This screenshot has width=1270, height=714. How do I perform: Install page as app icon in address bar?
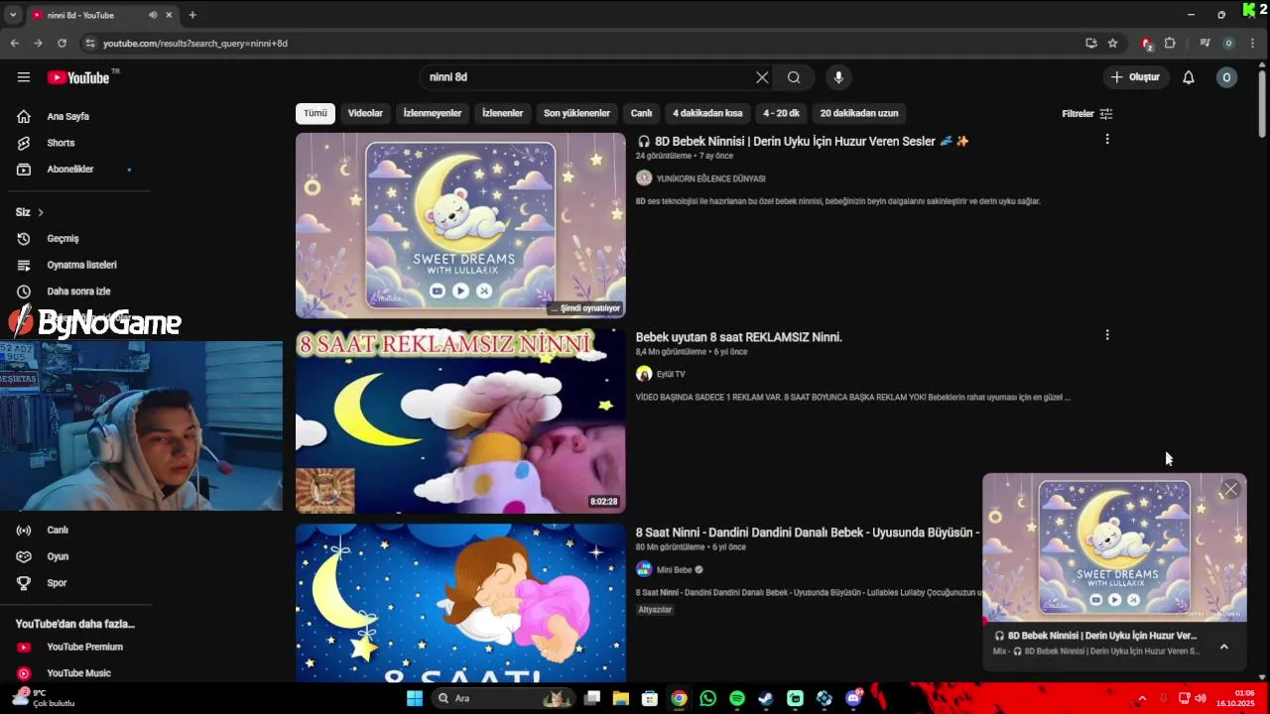tap(1091, 43)
